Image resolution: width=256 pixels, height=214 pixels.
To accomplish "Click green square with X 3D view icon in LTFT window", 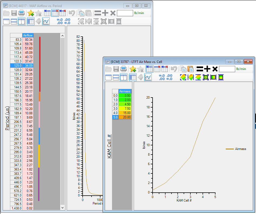I will pyautogui.click(x=206, y=77).
